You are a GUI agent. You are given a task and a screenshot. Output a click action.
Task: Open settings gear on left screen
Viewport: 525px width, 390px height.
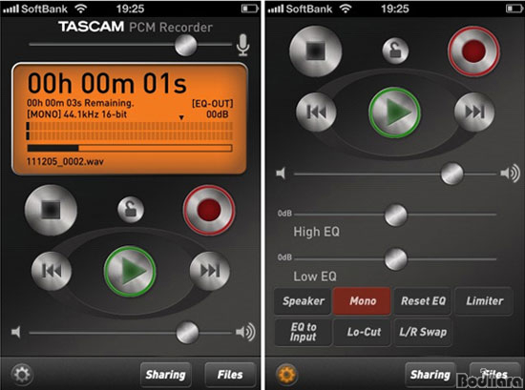click(22, 374)
